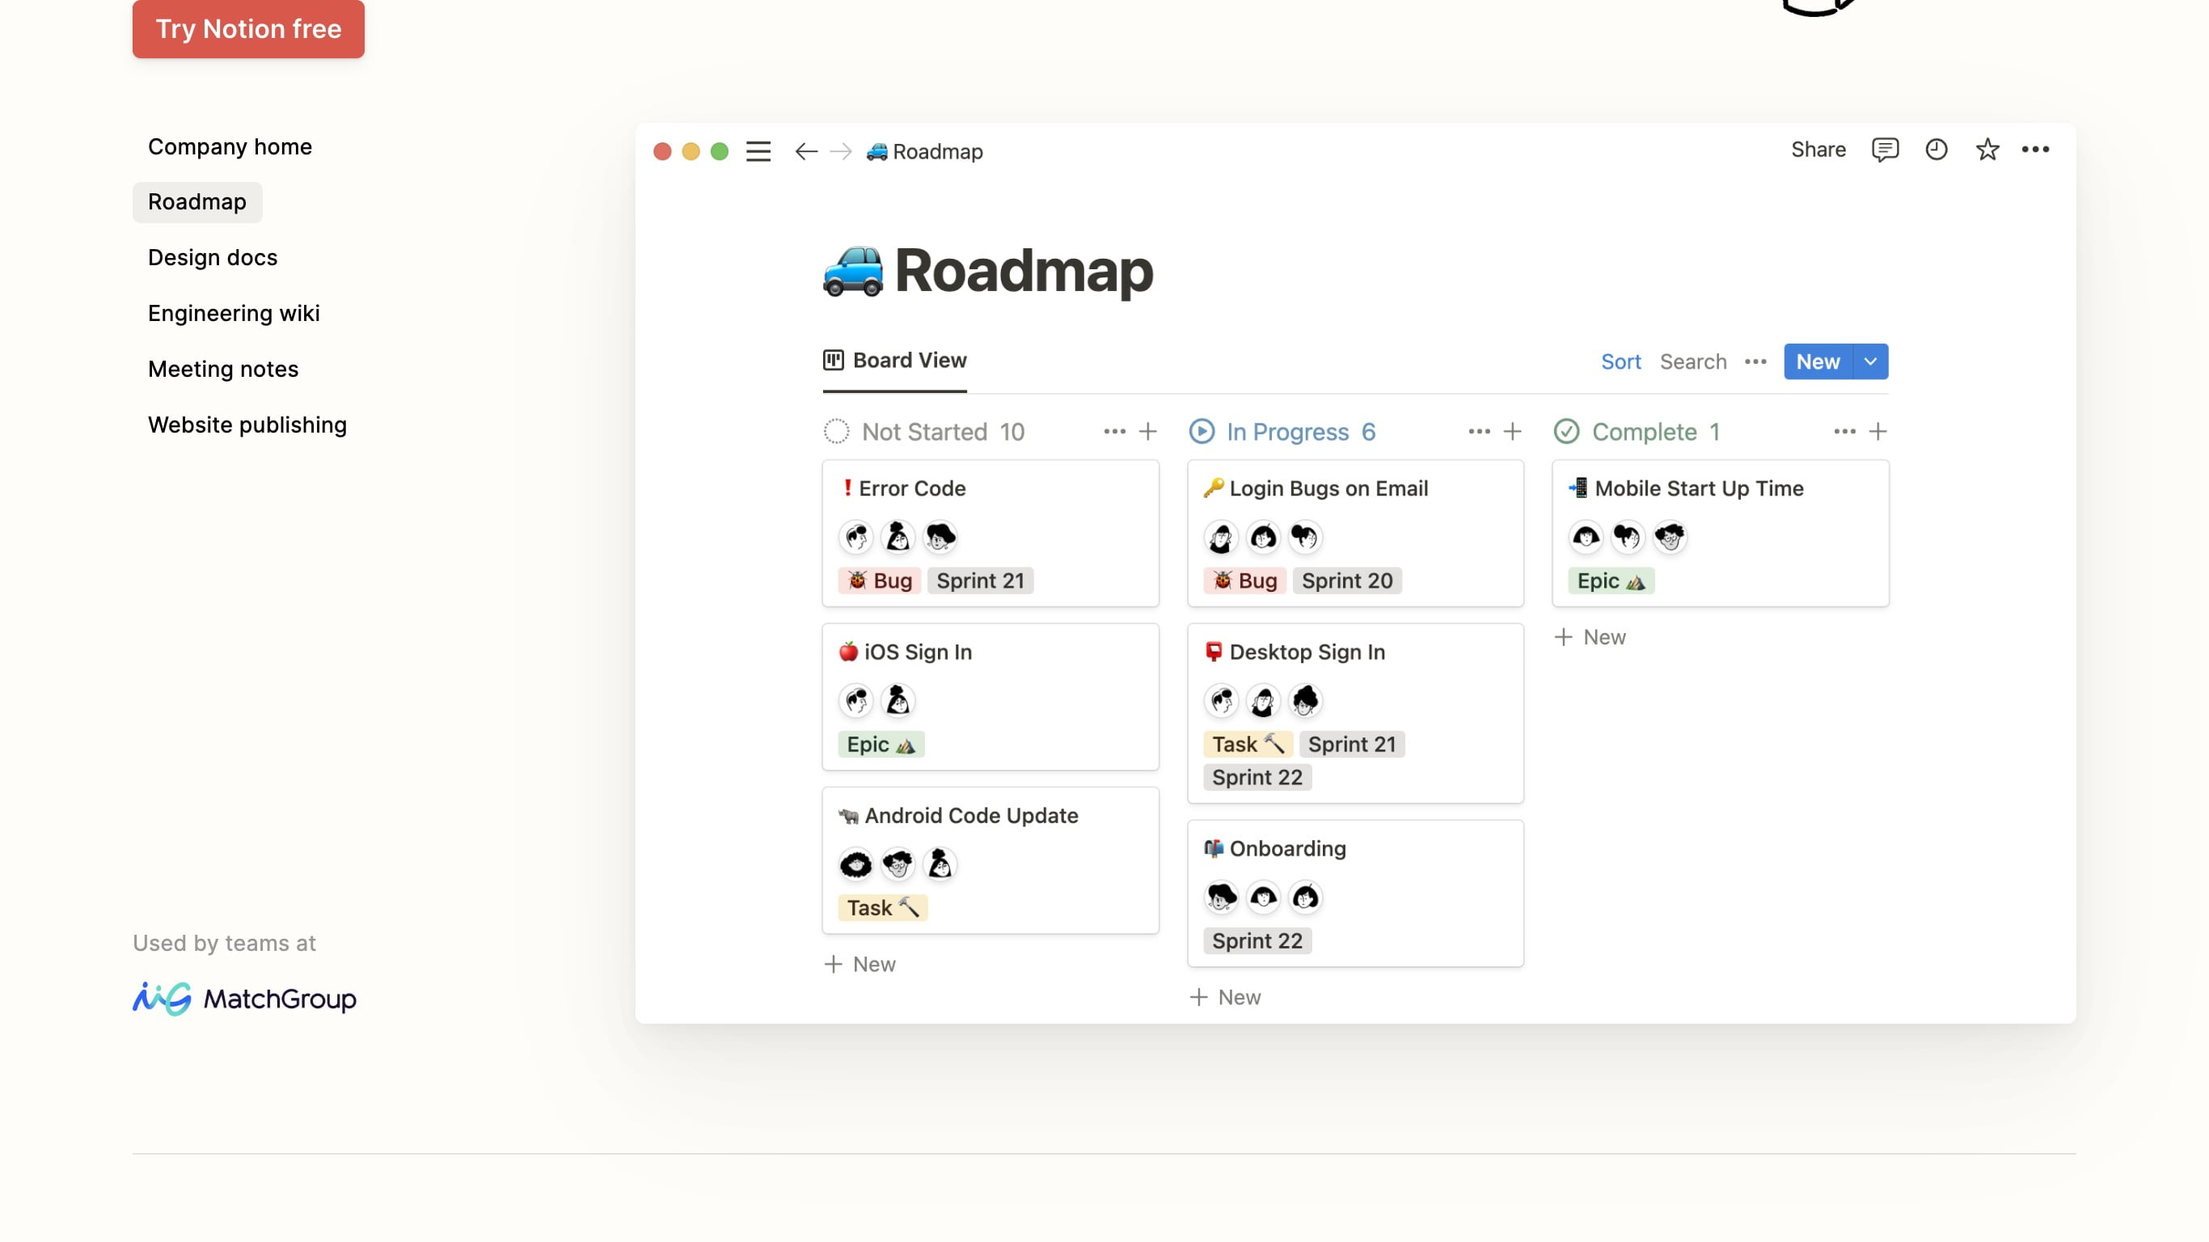This screenshot has height=1242, width=2209.
Task: Click the Roadmap breadcrumb in title bar
Action: click(924, 151)
